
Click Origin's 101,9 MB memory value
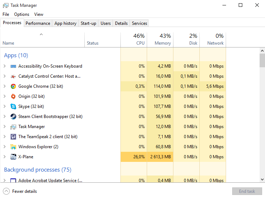[x=162, y=96]
